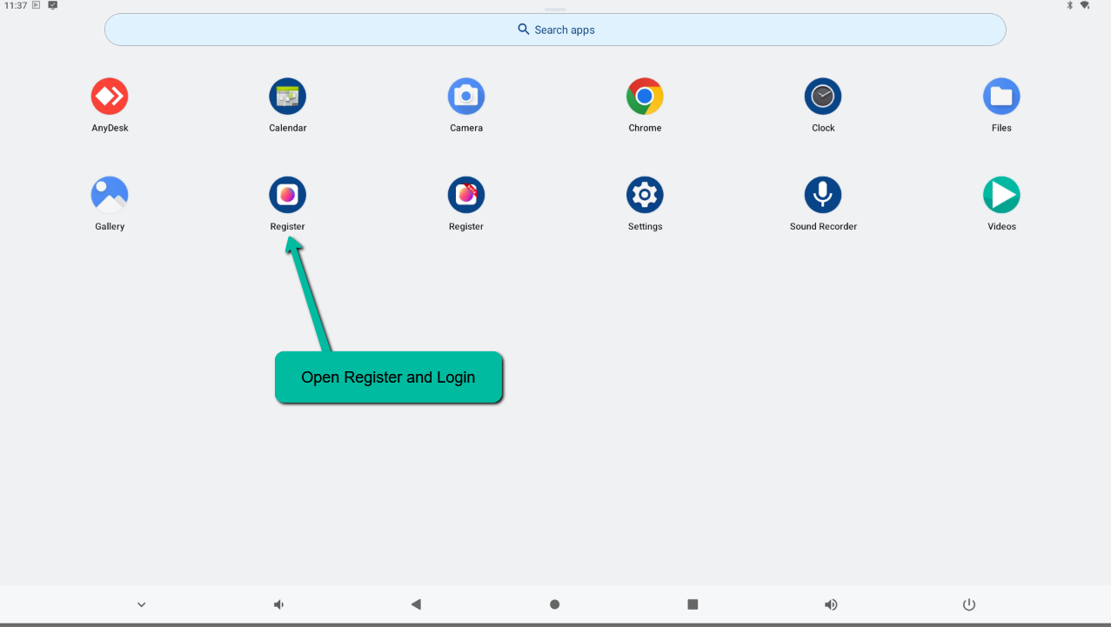Tap the back navigation triangle
This screenshot has height=627, width=1111.
pyautogui.click(x=416, y=604)
